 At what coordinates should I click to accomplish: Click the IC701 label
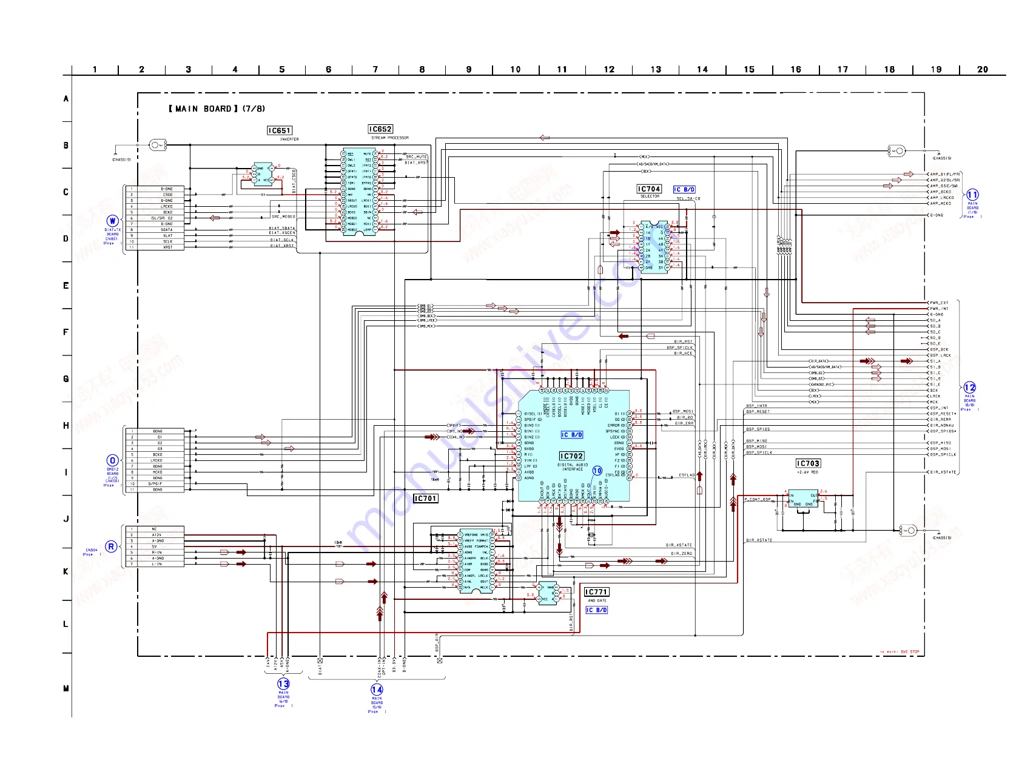pos(425,499)
